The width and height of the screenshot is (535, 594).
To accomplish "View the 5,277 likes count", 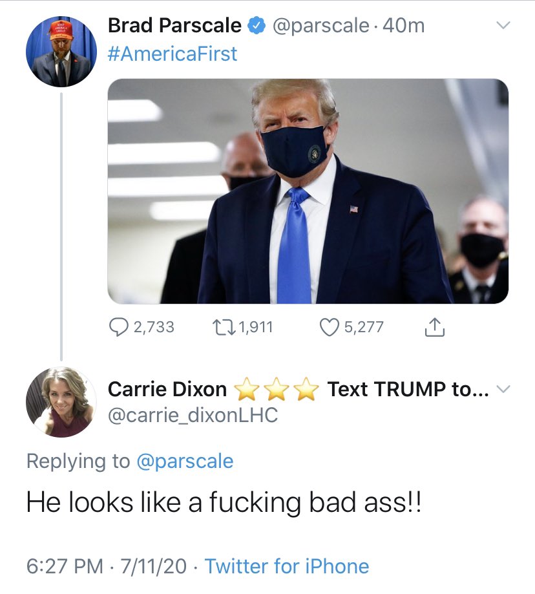I will [364, 327].
